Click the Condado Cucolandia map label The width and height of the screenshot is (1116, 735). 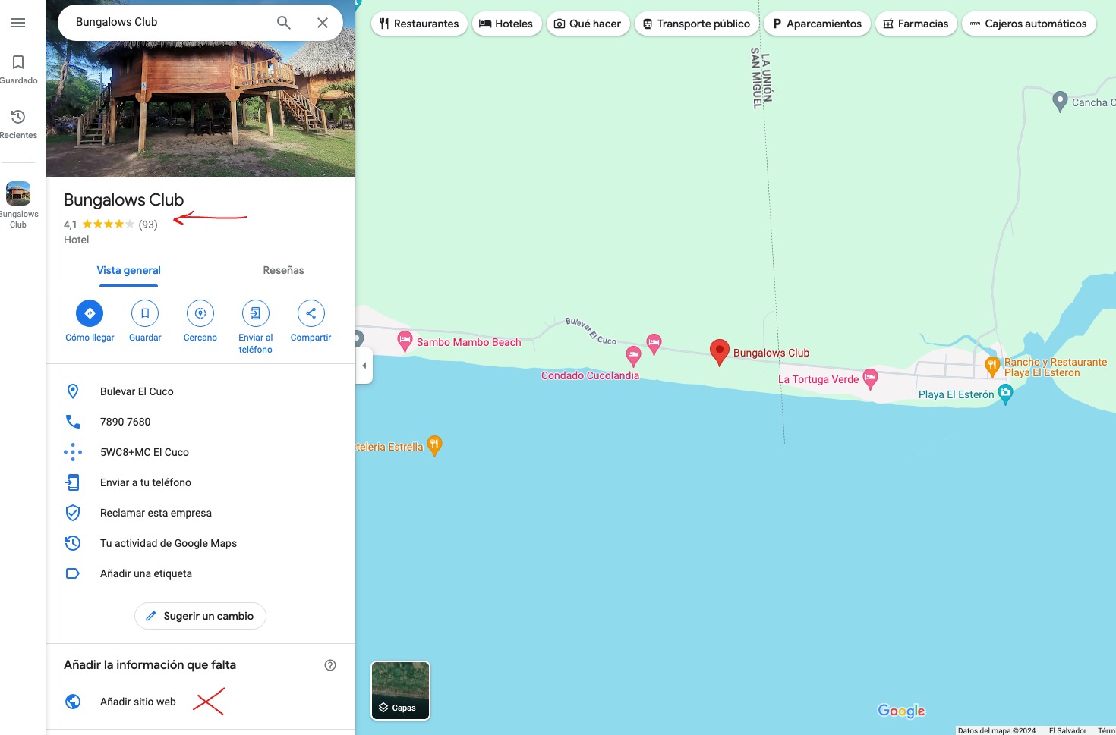click(x=590, y=375)
